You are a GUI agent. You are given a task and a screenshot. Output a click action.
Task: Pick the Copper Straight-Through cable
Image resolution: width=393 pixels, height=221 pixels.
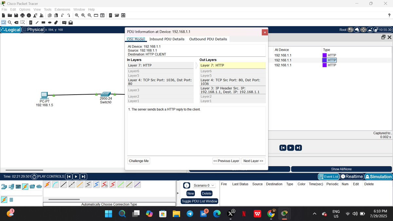point(63,185)
